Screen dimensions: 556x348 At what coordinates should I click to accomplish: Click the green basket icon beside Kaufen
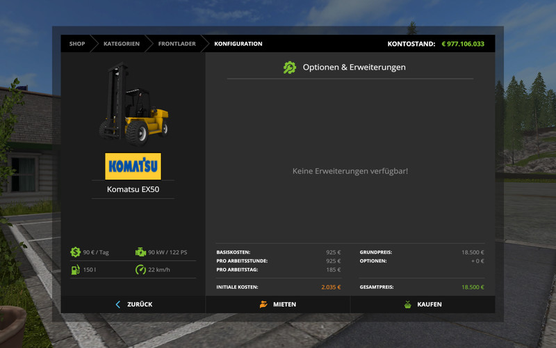408,304
